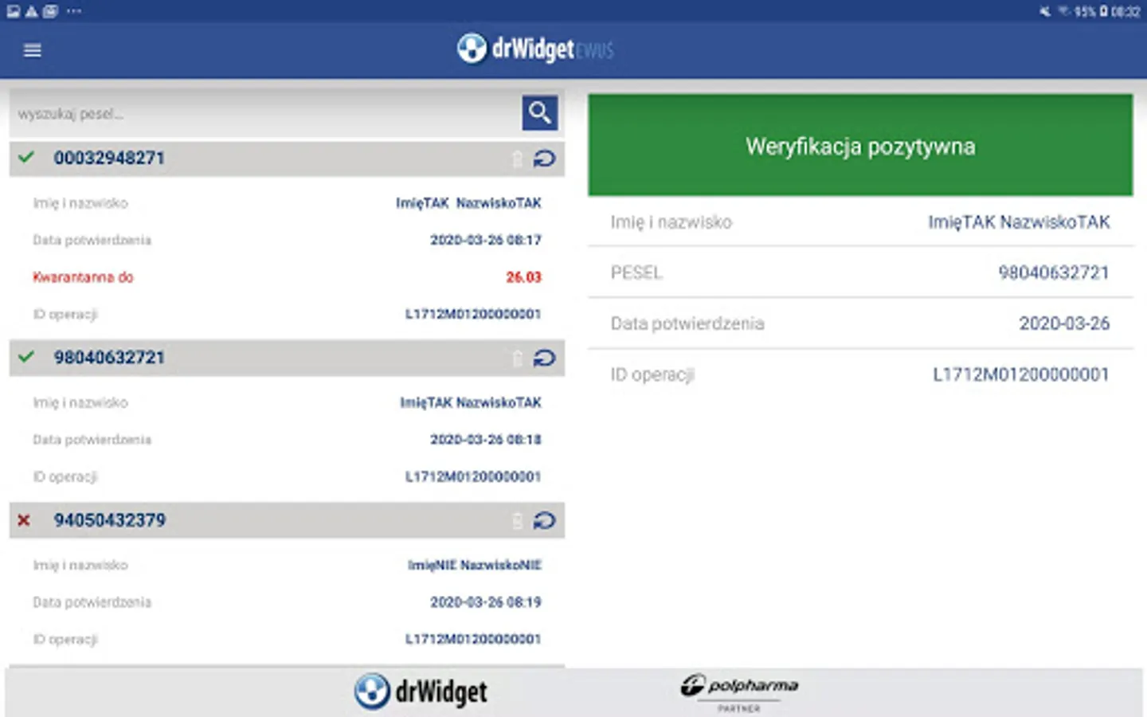
Task: Click green checkmark beside 00032948271
Action: pos(26,157)
